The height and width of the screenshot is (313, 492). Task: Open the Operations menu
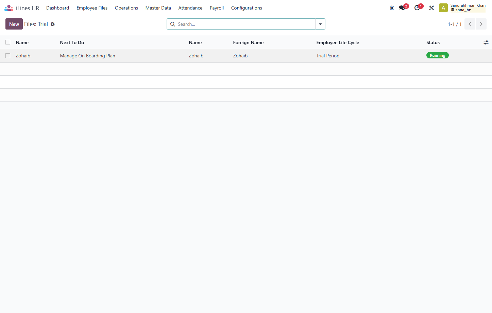pos(126,8)
